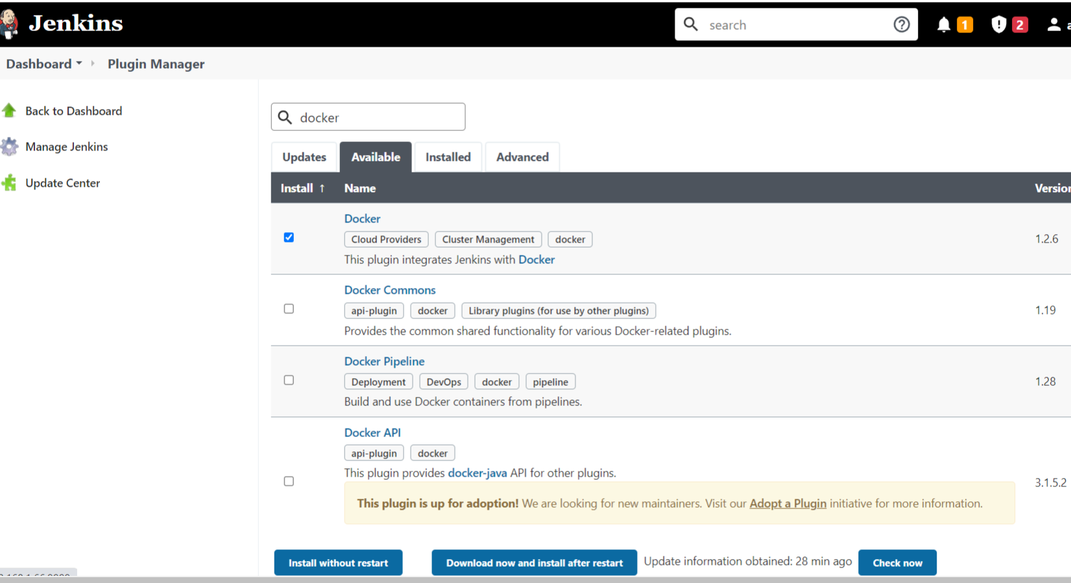The height and width of the screenshot is (583, 1071).
Task: Check the Docker Commons plugin checkbox
Action: 289,309
